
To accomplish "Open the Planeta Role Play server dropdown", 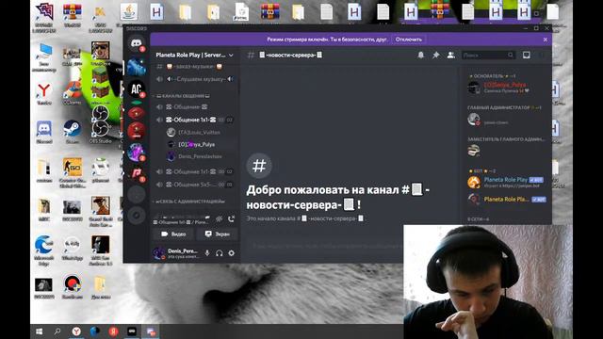I will click(x=194, y=55).
